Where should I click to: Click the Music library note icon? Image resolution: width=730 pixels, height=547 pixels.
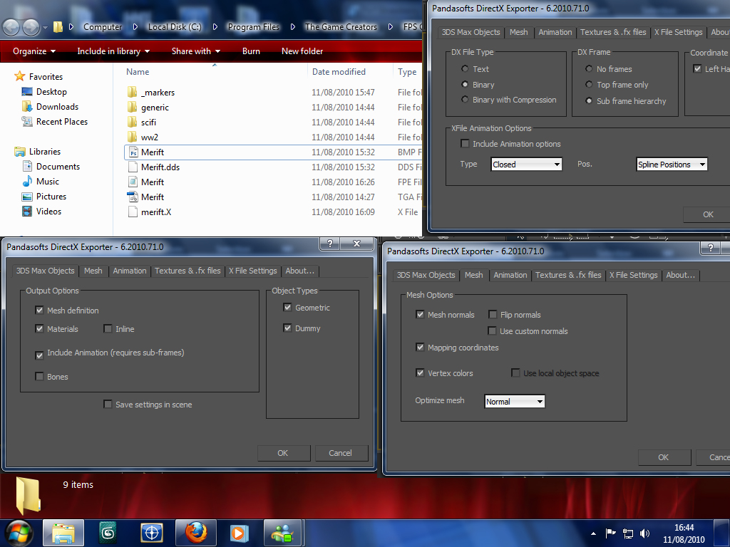[x=27, y=182]
